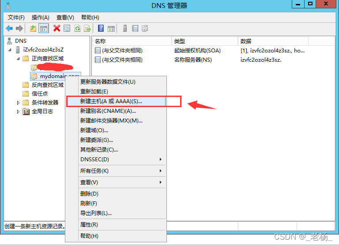Collapse the iZvfc2ozol4z3sZ server node
The height and width of the screenshot is (245, 339).
pyautogui.click(x=10, y=50)
